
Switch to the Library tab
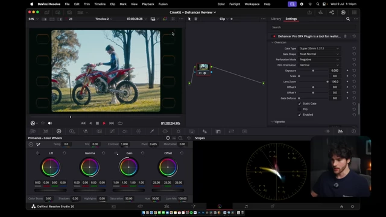point(276,19)
